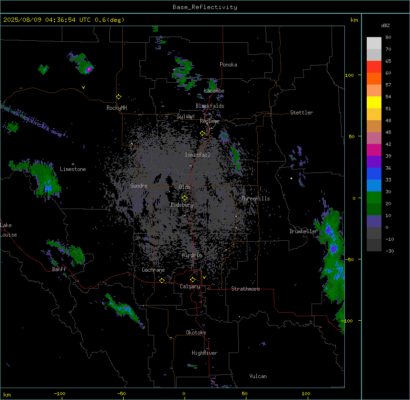Image resolution: width=410 pixels, height=400 pixels.
Task: Select the bright green swatch beside the 30 label
Action: (x=374, y=198)
